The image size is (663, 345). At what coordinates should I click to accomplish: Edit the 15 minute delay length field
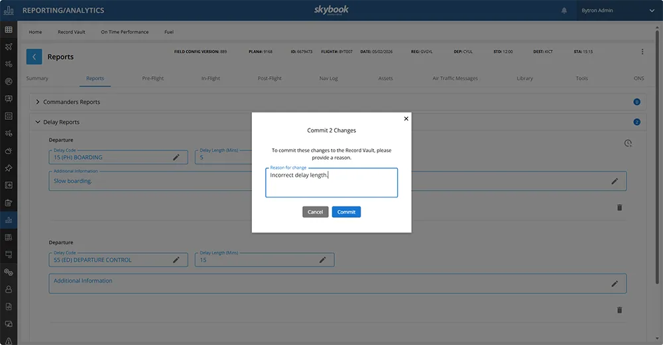pos(322,260)
